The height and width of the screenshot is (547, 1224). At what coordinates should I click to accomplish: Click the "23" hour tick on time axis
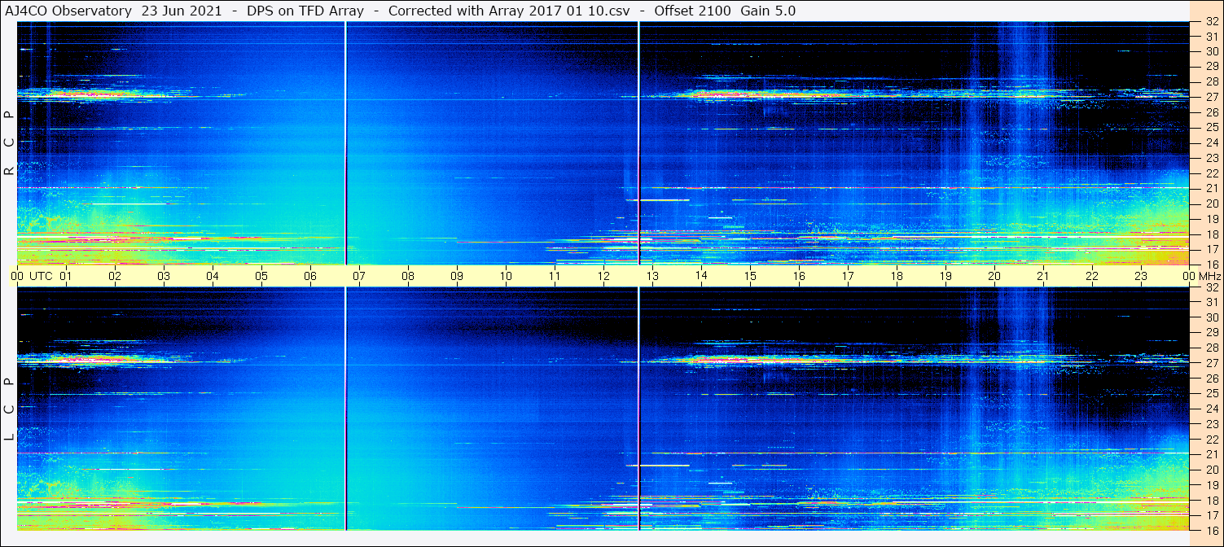point(1141,276)
